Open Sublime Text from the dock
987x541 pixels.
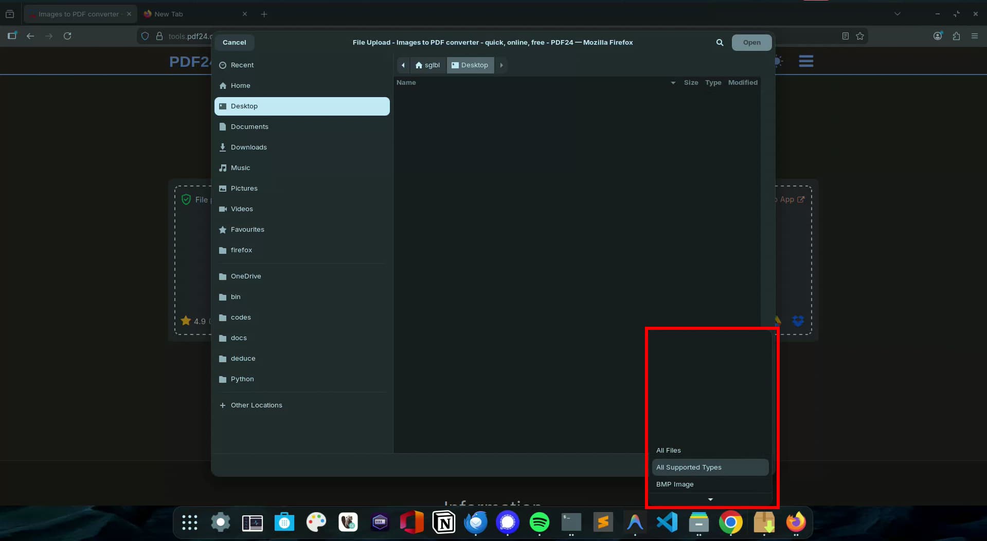click(603, 523)
